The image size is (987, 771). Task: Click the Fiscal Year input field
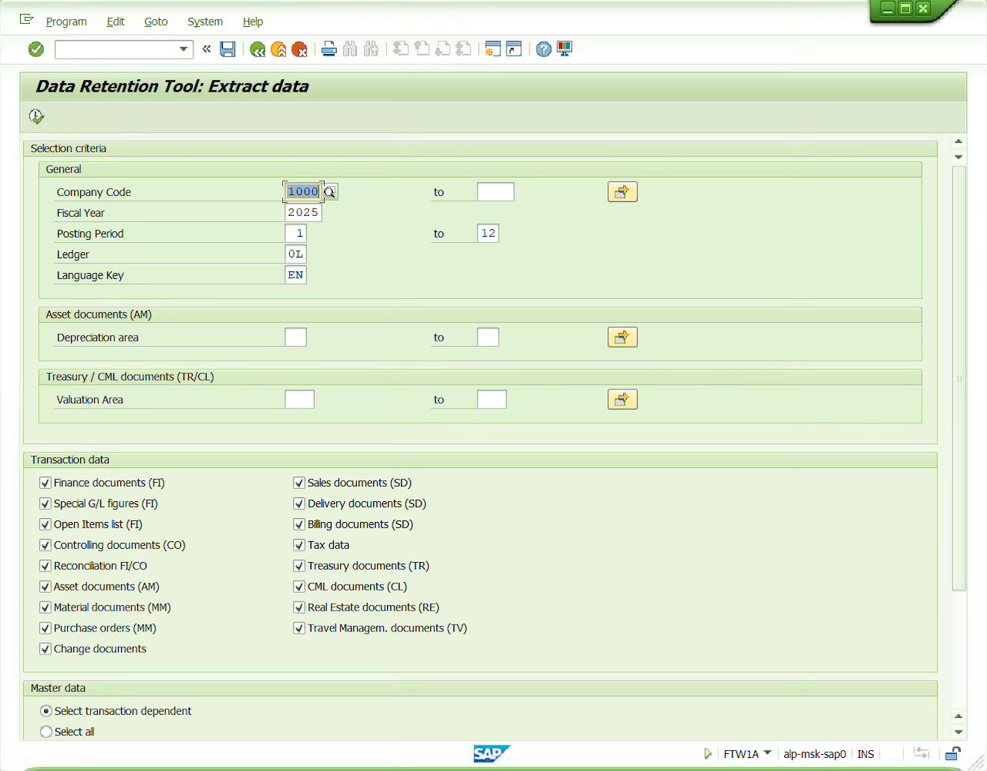[x=303, y=213]
